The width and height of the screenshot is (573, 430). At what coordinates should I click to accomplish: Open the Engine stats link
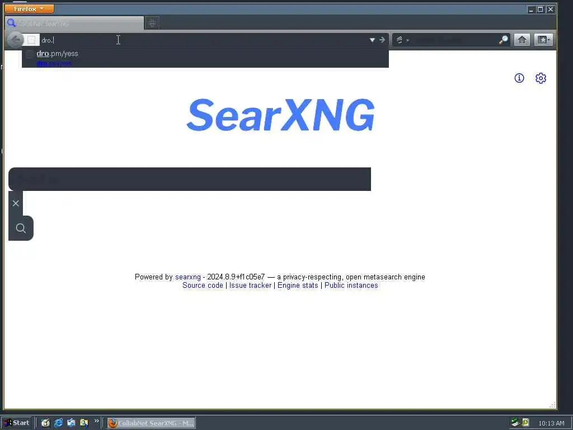click(298, 285)
